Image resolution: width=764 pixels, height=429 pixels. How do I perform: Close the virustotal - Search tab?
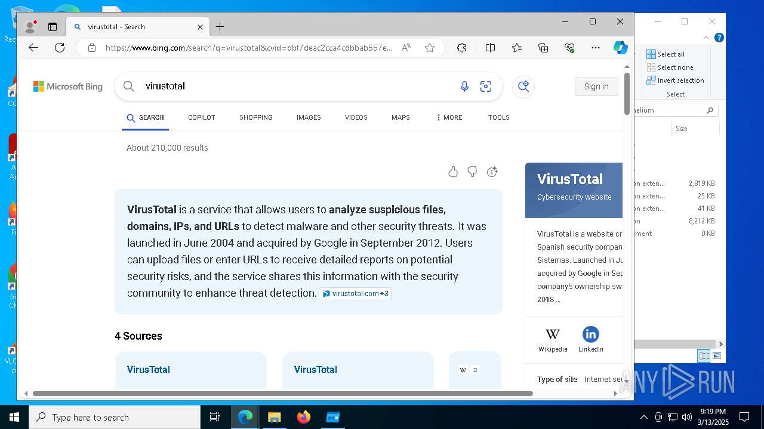pos(200,27)
